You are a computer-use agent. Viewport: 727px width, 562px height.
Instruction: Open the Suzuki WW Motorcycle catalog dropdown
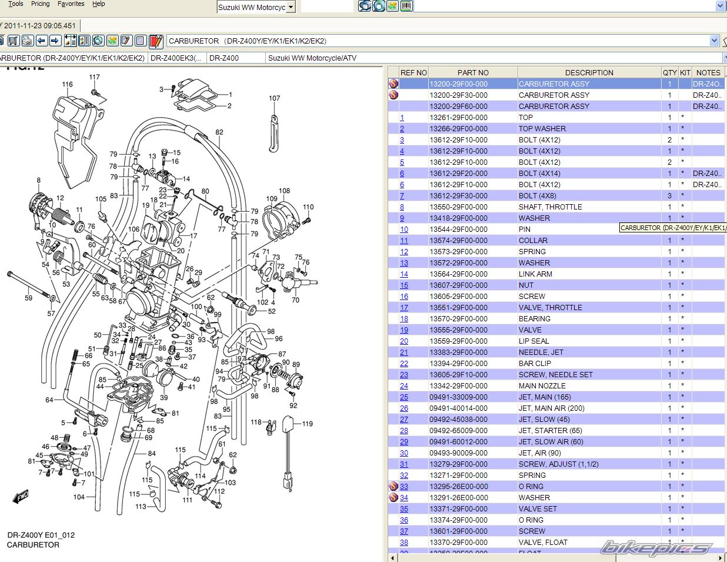pyautogui.click(x=292, y=7)
